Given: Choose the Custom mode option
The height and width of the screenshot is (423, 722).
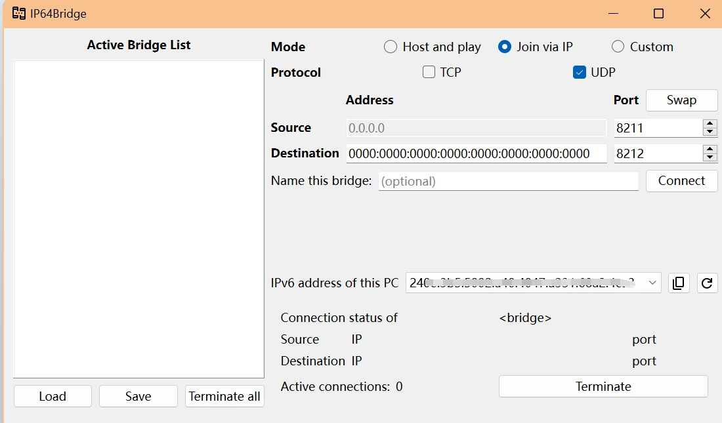Looking at the screenshot, I should [618, 47].
